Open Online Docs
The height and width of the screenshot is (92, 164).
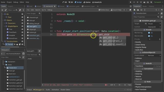click(x=104, y=10)
